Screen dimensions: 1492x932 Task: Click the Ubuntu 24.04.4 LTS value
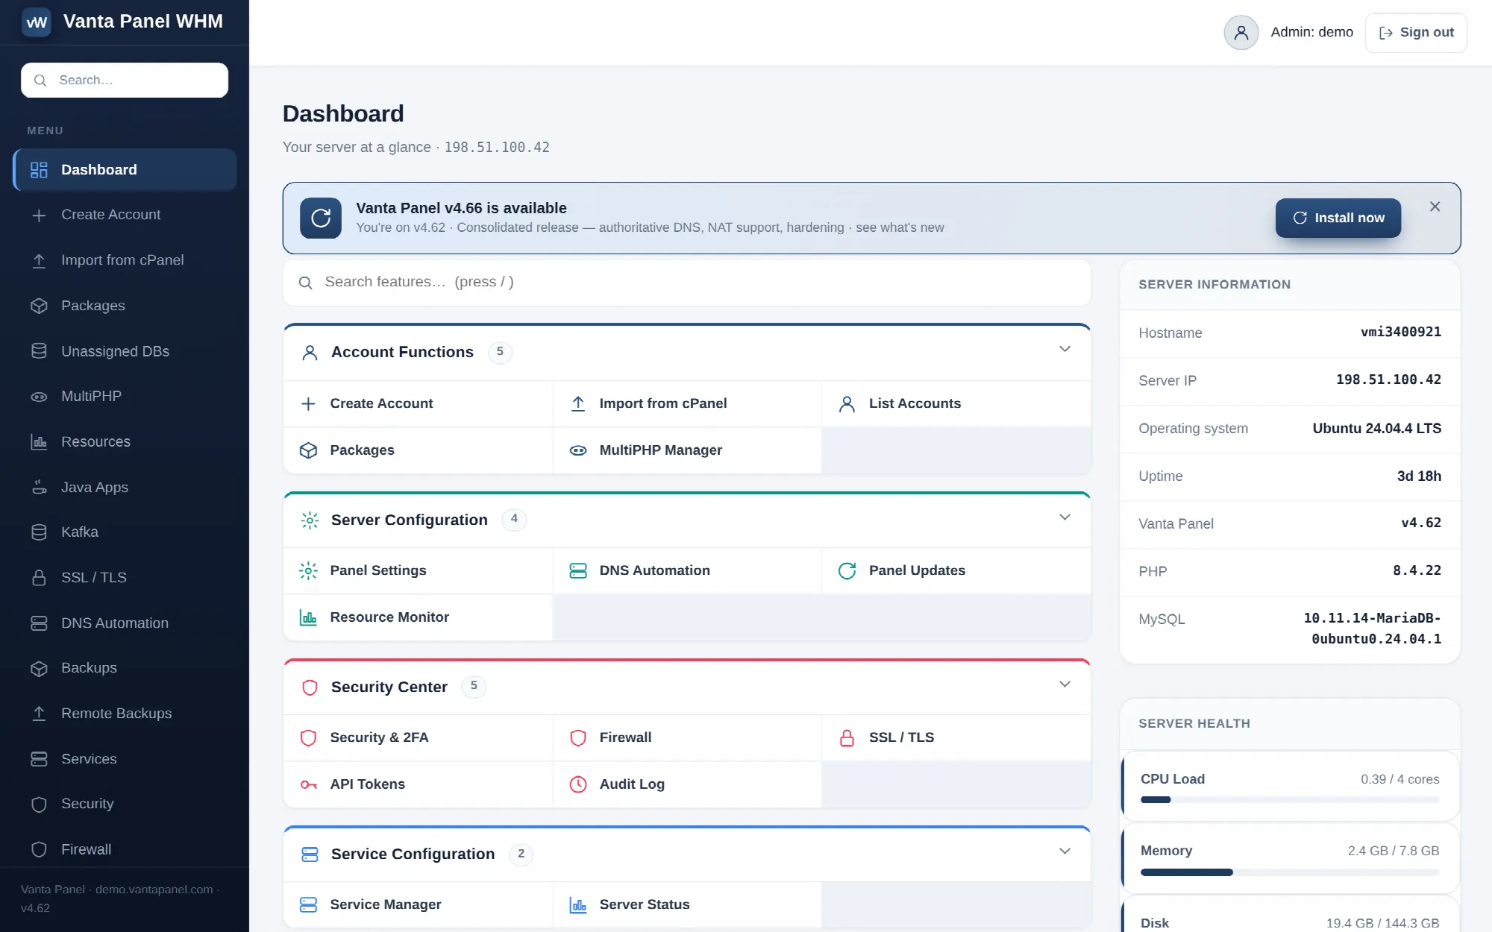click(x=1377, y=429)
